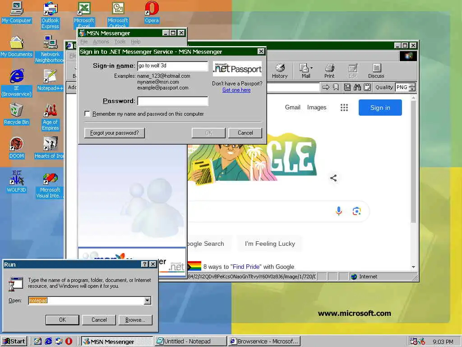Click the blue Google Sign in button
The height and width of the screenshot is (347, 462).
(x=380, y=108)
